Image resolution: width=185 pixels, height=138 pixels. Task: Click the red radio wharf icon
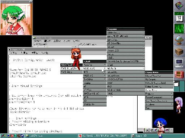point(179,74)
